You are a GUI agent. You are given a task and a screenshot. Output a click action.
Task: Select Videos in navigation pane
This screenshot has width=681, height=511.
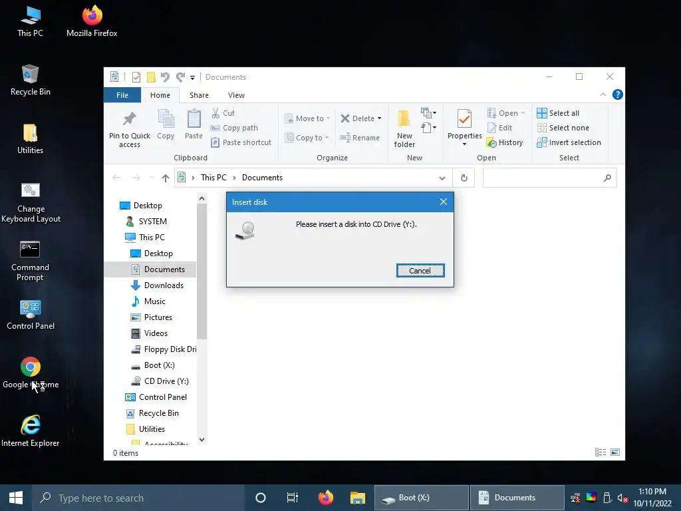(x=156, y=333)
